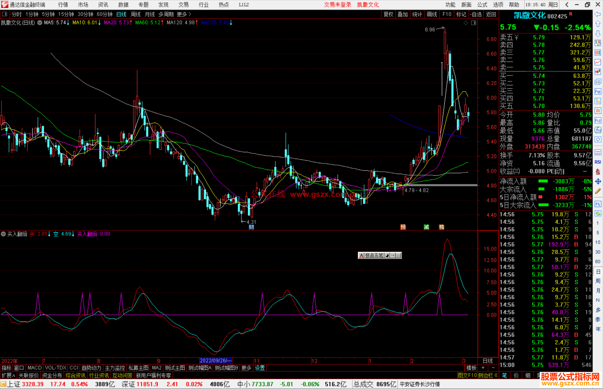Toggle the 买入翻倍 indicator round button
The image size is (603, 389).
click(x=3, y=234)
